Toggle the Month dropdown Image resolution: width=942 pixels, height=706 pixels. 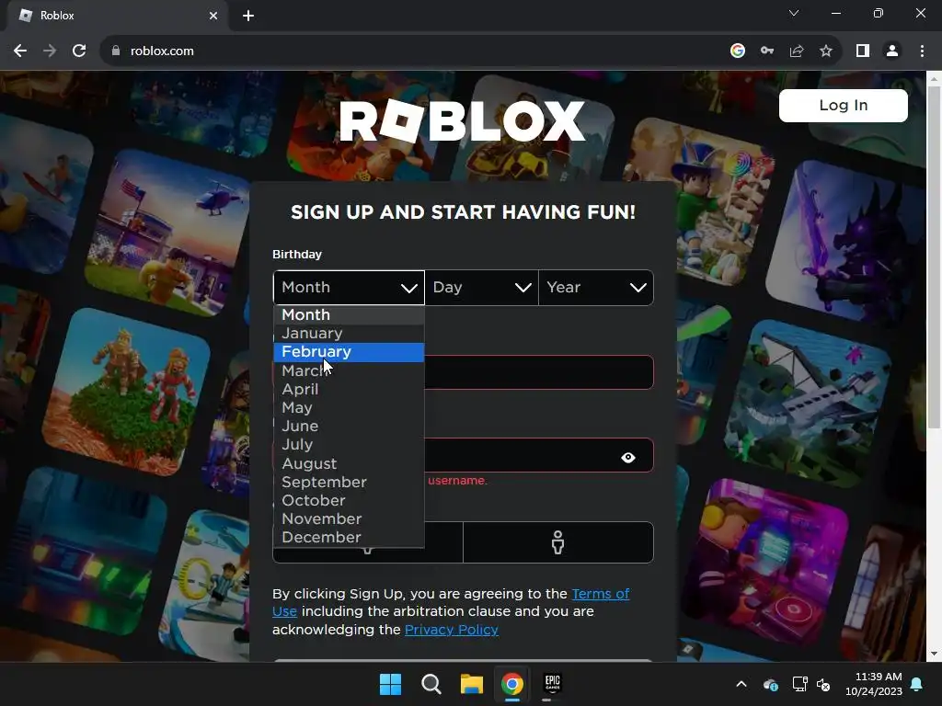pos(349,288)
